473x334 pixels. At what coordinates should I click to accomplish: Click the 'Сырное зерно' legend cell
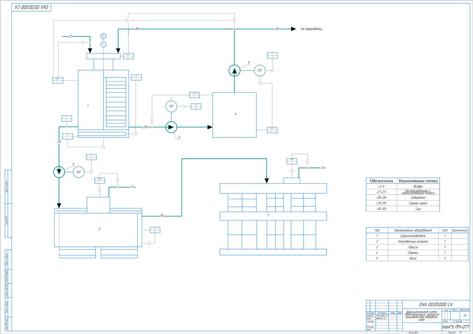point(418,203)
